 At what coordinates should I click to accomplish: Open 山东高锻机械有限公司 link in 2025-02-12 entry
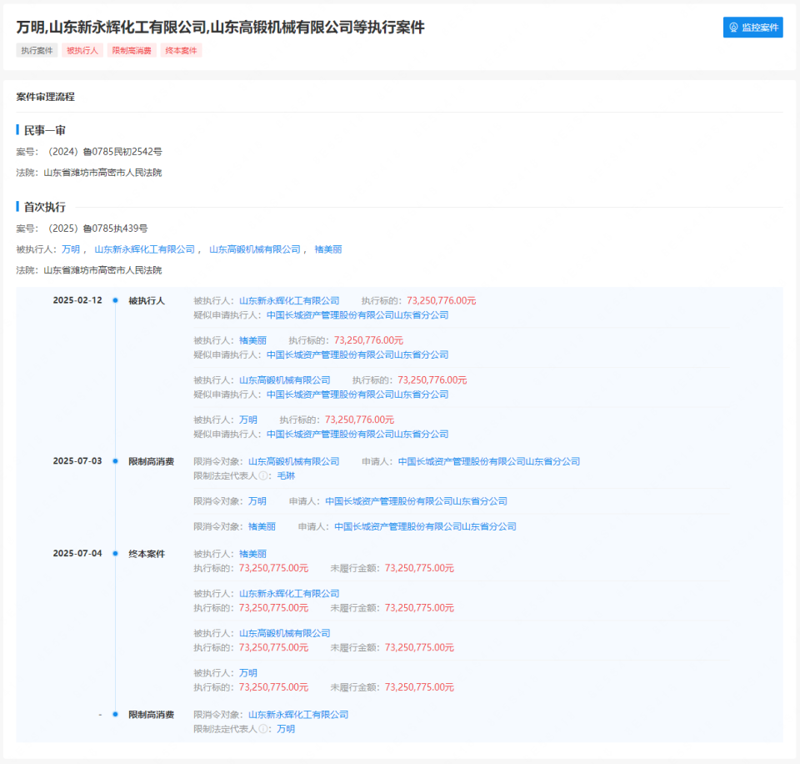pyautogui.click(x=285, y=380)
